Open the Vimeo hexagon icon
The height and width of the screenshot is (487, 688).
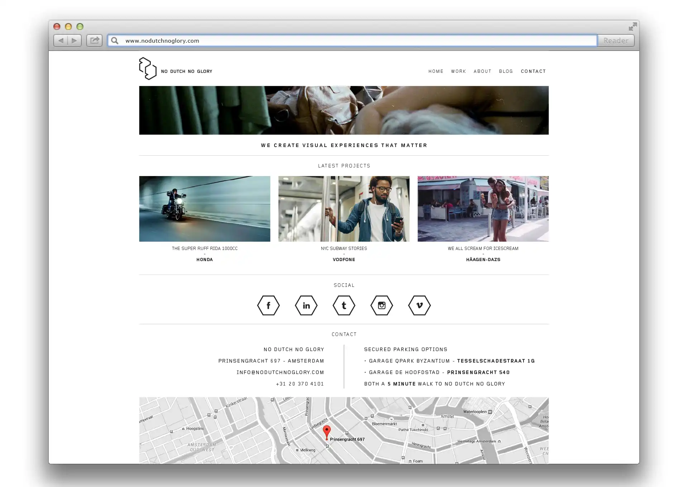point(419,305)
